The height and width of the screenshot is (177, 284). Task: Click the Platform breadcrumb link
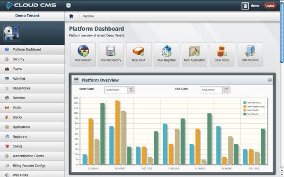coord(88,16)
